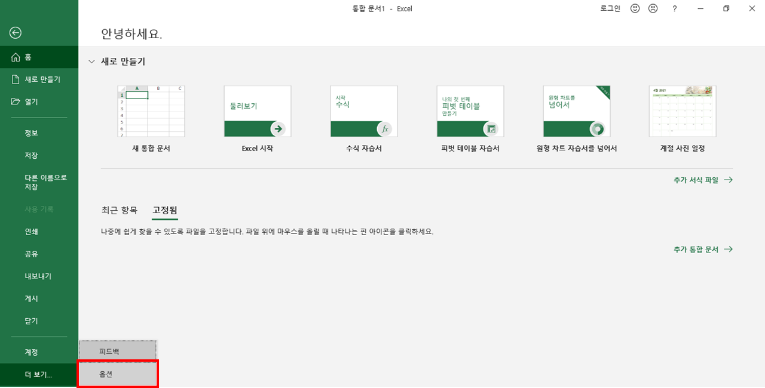Open the 수식 자습서 template

(x=364, y=119)
